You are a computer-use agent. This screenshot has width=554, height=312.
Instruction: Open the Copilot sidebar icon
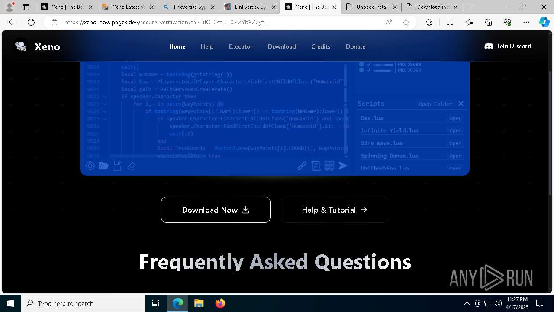[544, 22]
